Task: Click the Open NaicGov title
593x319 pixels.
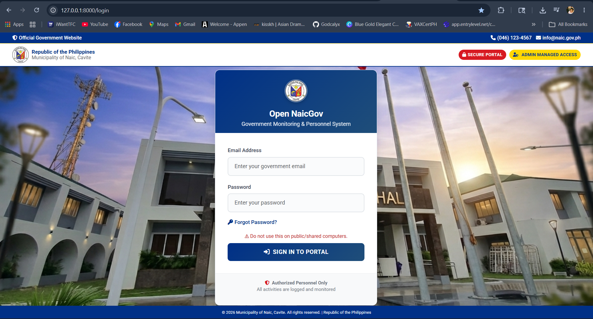Action: [296, 114]
